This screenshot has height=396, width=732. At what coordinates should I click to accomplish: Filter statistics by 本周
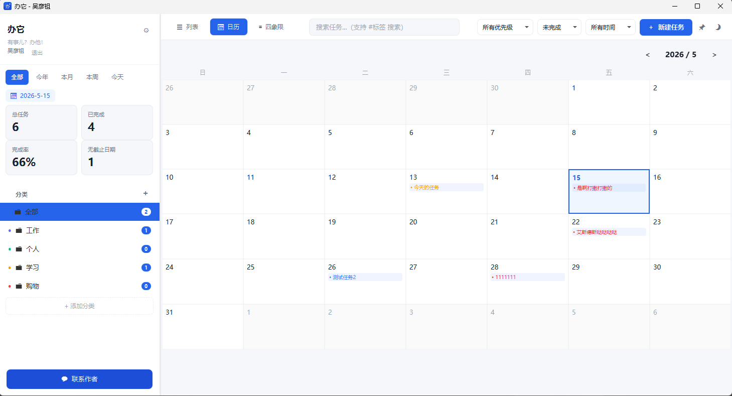(92, 77)
